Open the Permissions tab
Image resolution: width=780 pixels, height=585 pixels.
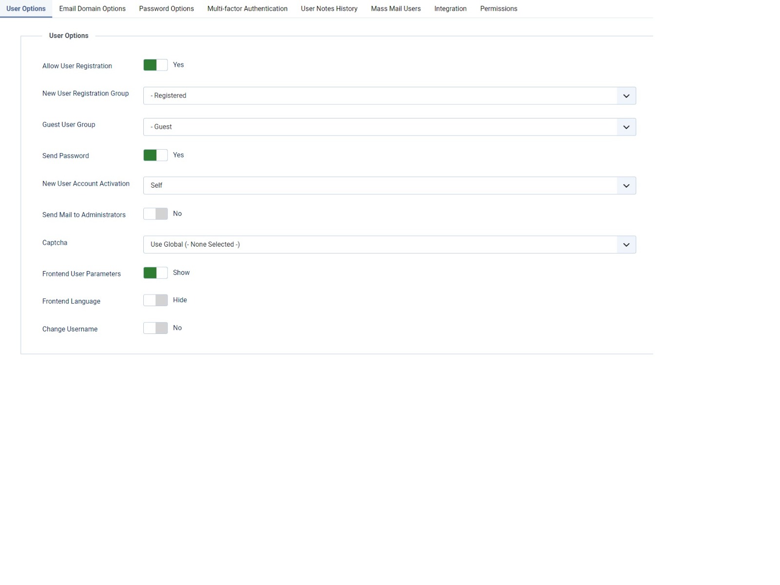pos(498,9)
